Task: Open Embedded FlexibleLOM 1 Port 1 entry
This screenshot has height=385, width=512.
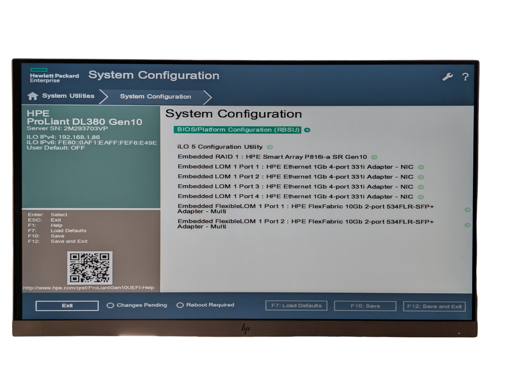Action: [x=306, y=209]
